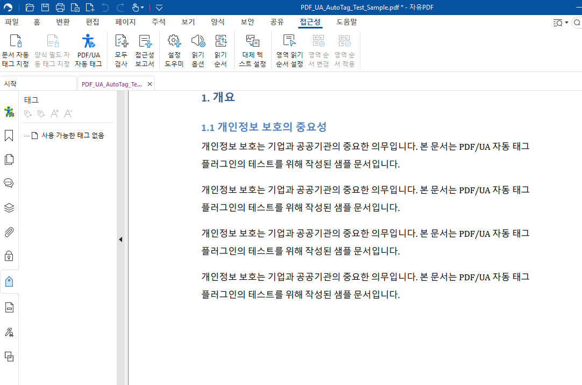
Task: Open the accessibility panel sidebar icon
Action: point(9,112)
